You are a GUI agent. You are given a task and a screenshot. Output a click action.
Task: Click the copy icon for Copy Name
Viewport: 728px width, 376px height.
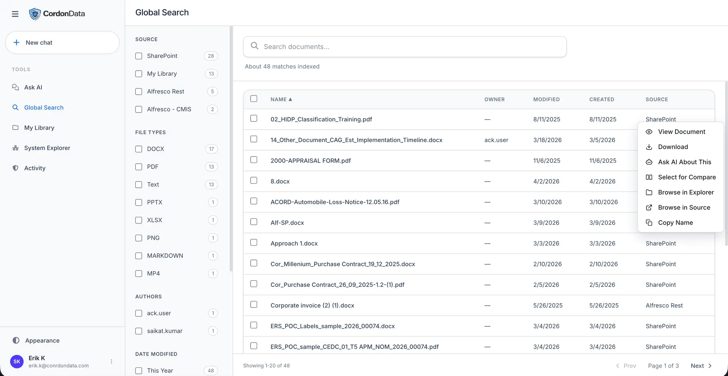click(x=649, y=223)
